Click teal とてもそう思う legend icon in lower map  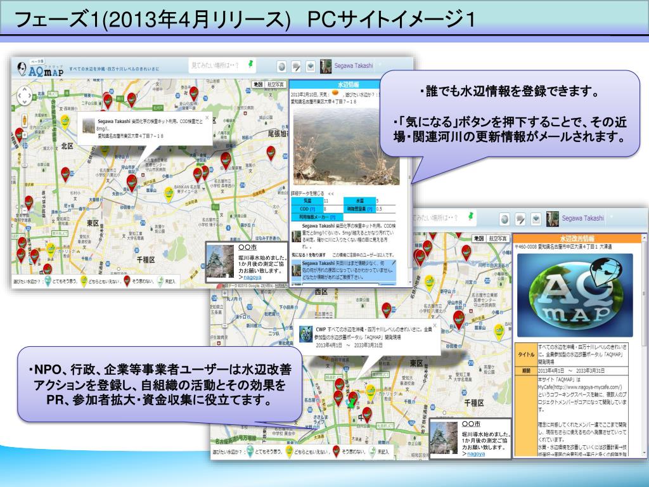pyautogui.click(x=250, y=451)
